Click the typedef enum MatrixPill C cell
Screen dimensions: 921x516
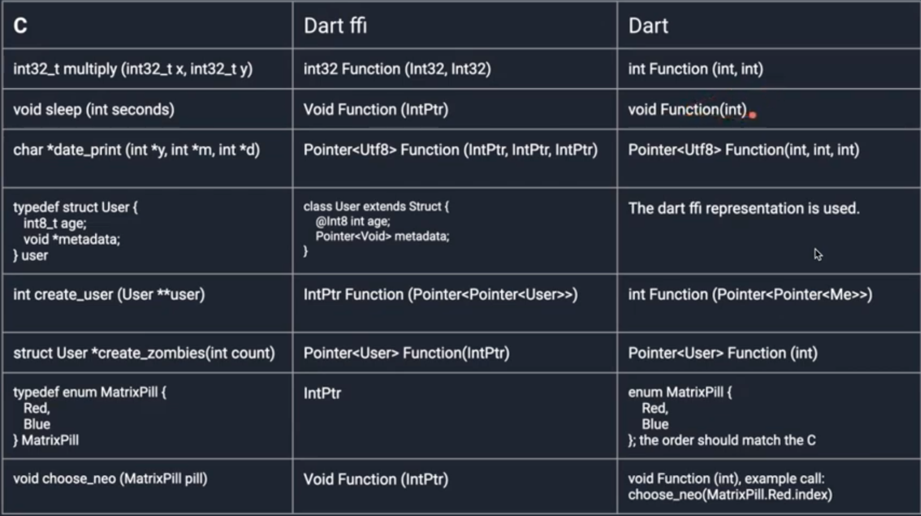89,416
